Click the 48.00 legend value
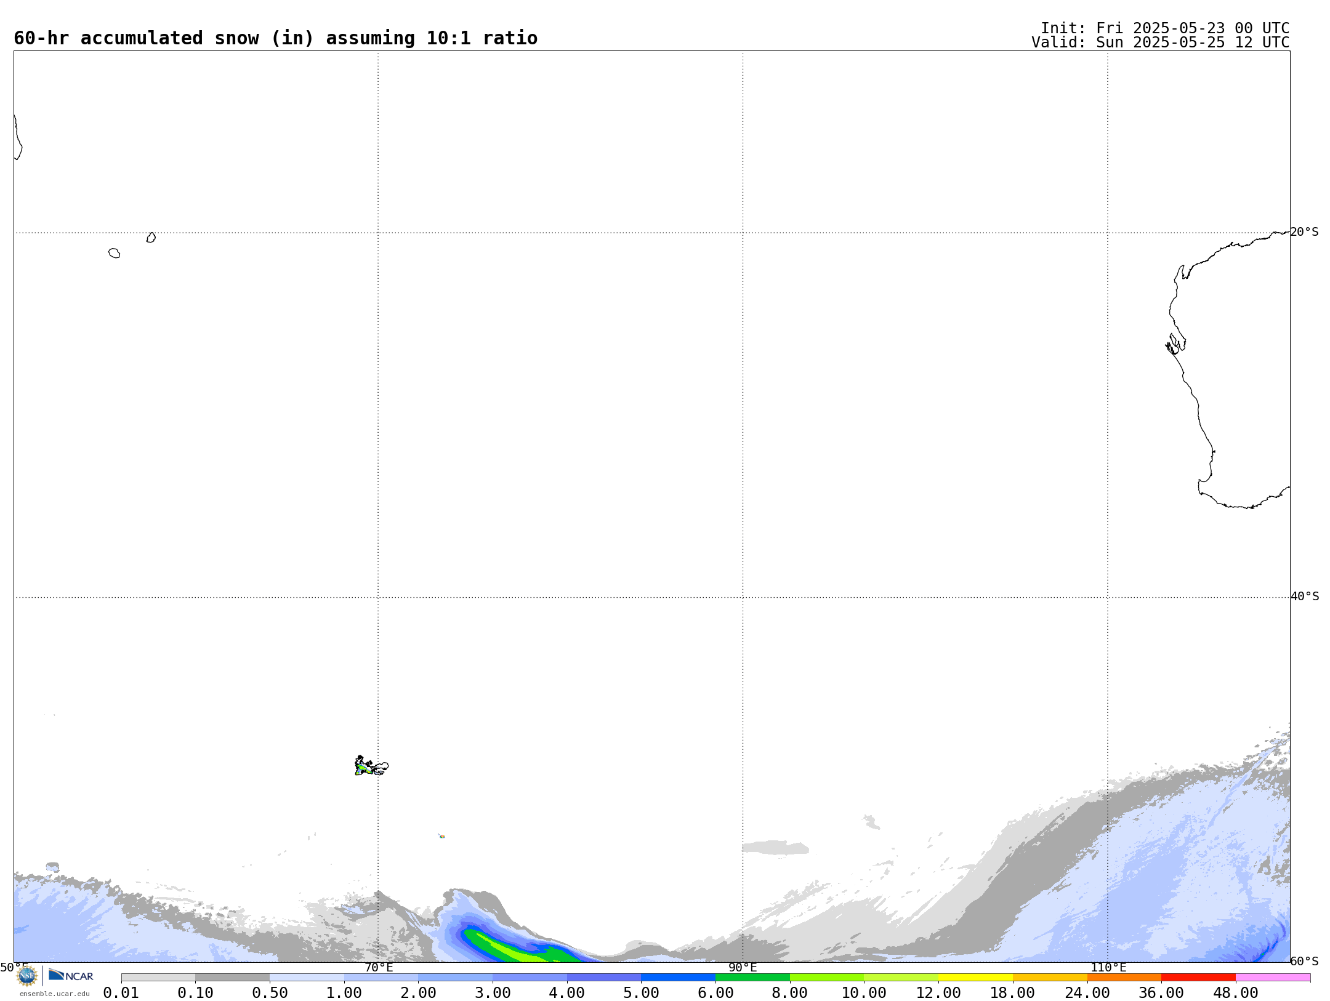 pyautogui.click(x=1236, y=993)
